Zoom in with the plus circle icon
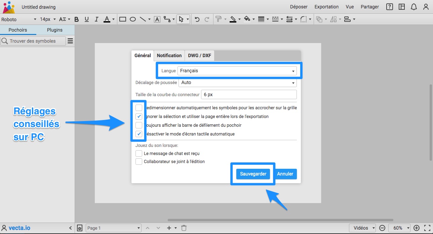 417,228
